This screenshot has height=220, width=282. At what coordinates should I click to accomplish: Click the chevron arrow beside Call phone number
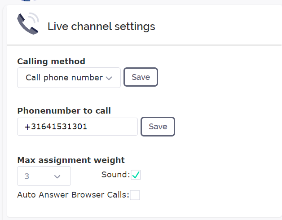[109, 78]
